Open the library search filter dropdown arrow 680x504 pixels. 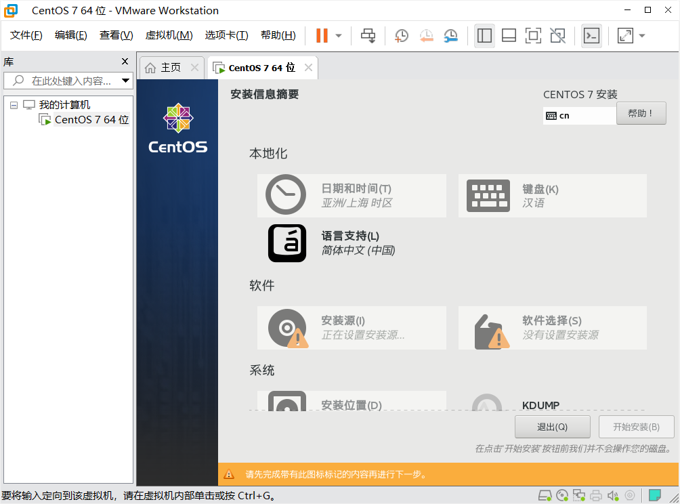point(126,81)
